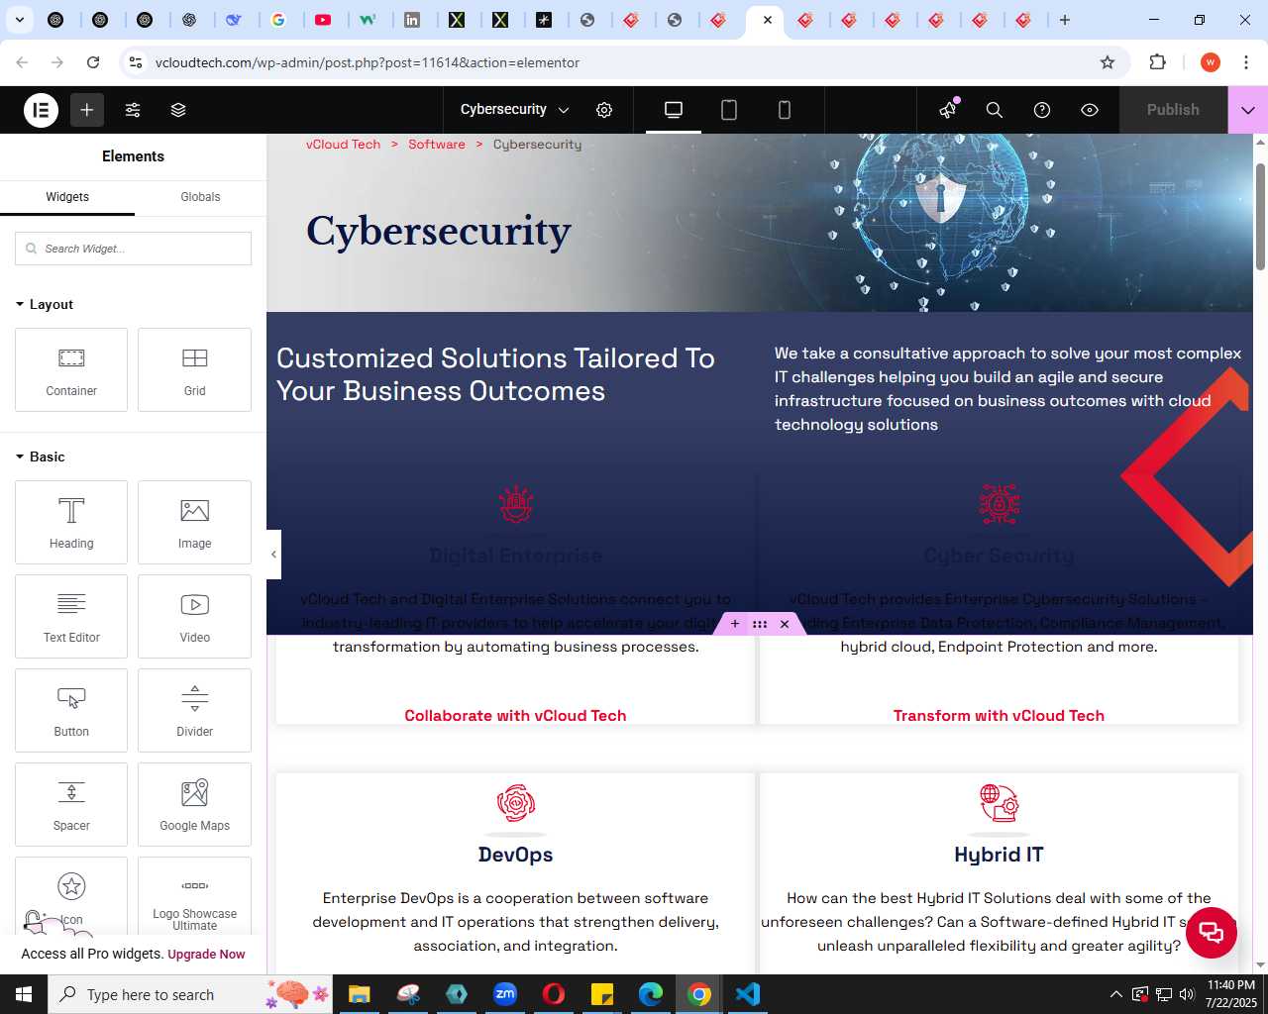Expand Publish save options arrow
The height and width of the screenshot is (1014, 1268).
[1248, 110]
